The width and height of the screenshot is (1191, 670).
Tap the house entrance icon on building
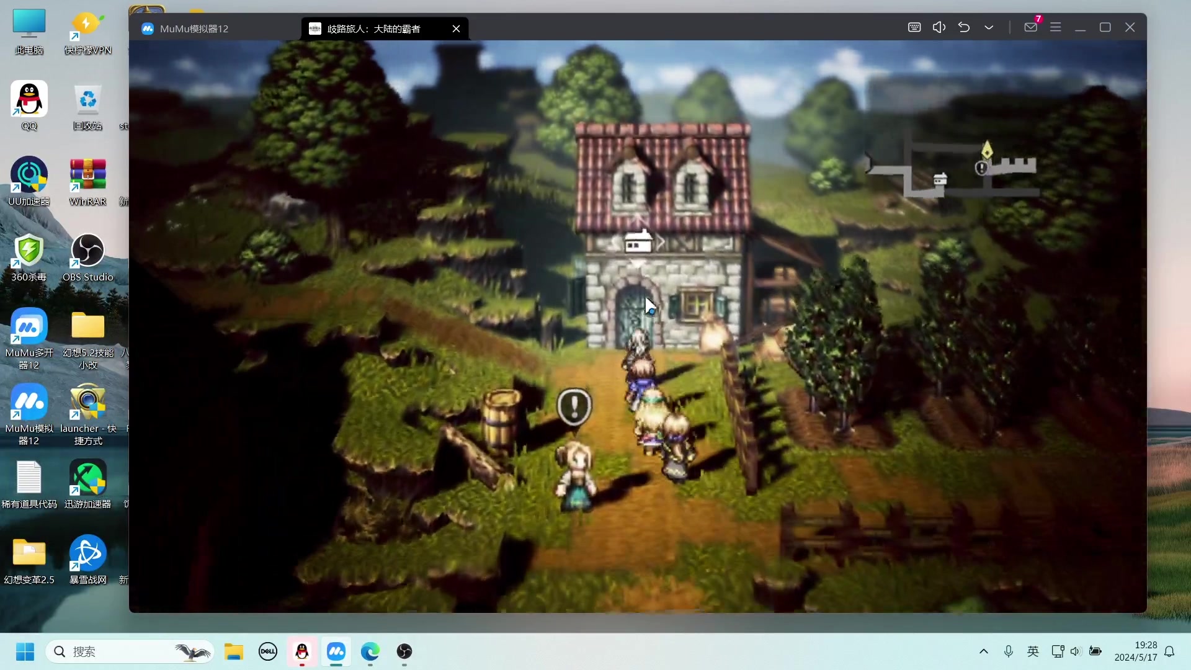click(638, 241)
